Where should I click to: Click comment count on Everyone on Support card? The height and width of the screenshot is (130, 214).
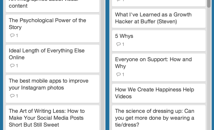coord(123,75)
